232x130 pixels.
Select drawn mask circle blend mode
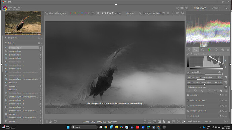tap(195, 91)
